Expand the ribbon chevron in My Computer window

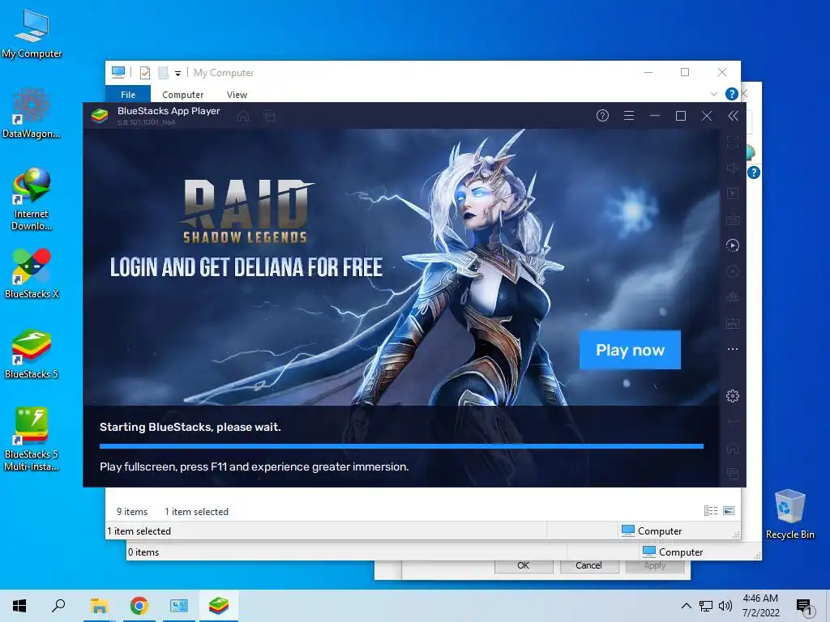pyautogui.click(x=713, y=94)
